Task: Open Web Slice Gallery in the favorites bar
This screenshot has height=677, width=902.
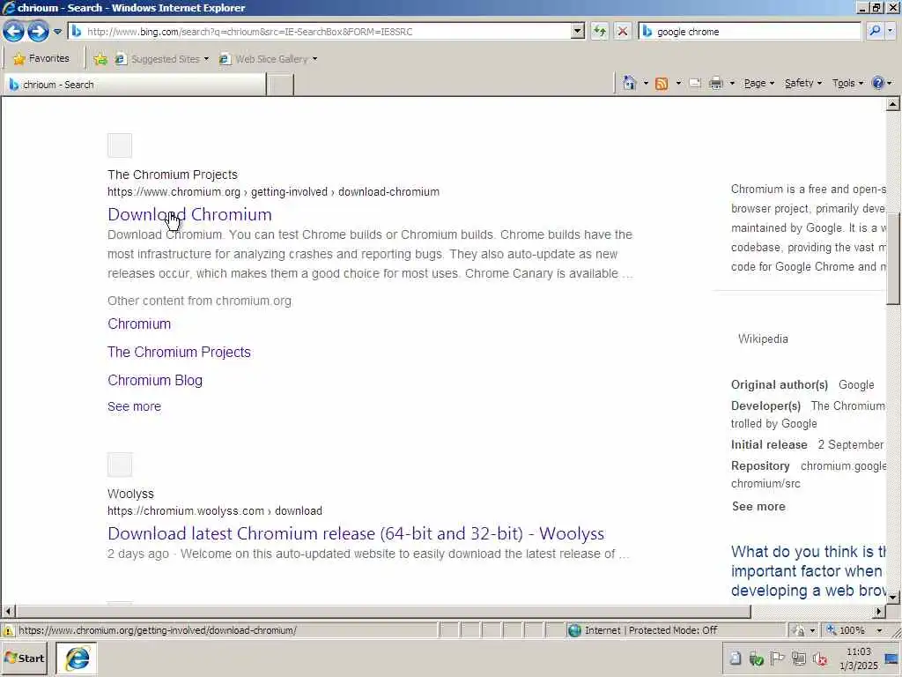Action: pyautogui.click(x=268, y=59)
